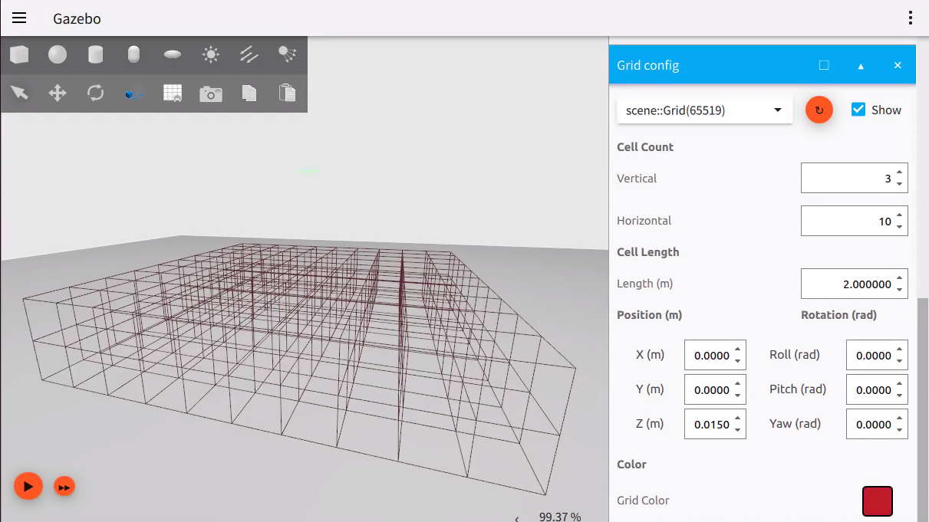The image size is (929, 522).
Task: Open the three-dot options menu
Action: point(910,18)
